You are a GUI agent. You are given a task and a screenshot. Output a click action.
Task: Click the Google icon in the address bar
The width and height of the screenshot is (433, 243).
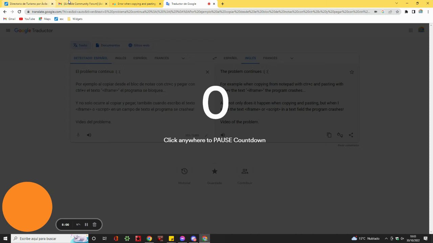383,11
